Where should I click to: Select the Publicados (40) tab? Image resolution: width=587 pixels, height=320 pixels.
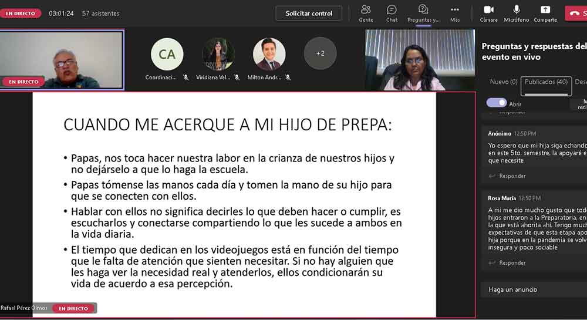546,82
